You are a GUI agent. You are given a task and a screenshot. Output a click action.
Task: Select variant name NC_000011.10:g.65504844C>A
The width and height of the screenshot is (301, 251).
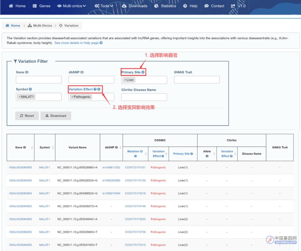tap(77, 219)
